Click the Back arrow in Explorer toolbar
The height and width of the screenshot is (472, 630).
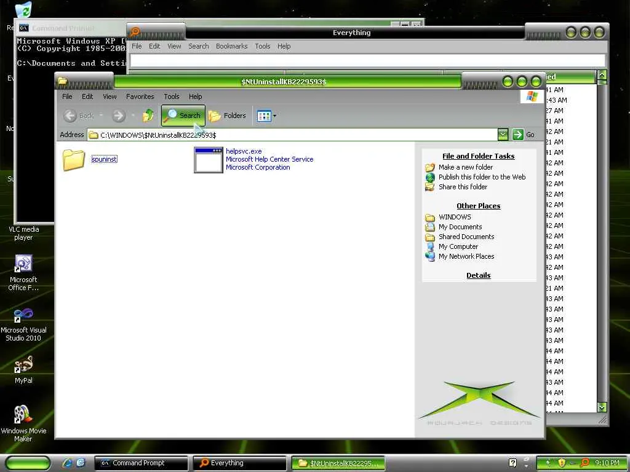(70, 116)
